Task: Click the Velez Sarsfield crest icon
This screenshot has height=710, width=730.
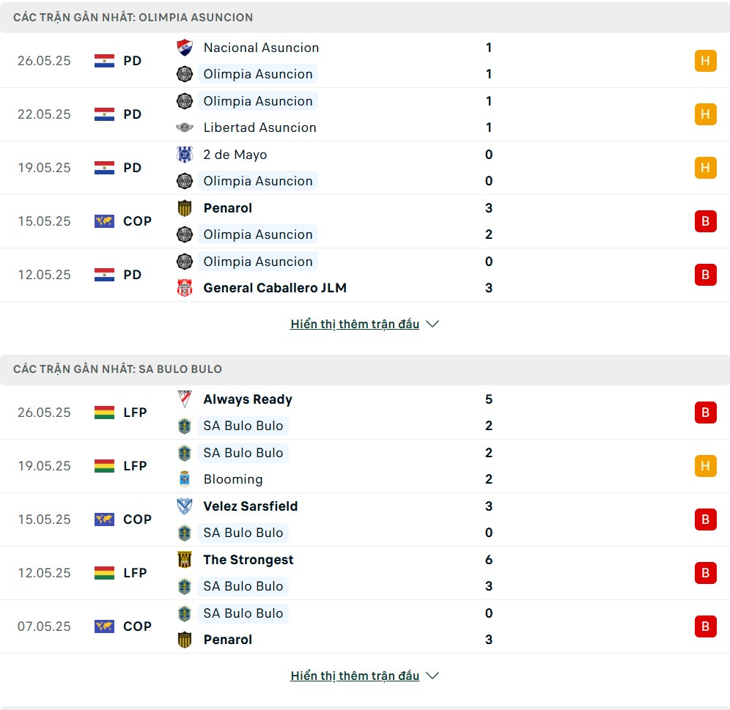Action: point(185,506)
